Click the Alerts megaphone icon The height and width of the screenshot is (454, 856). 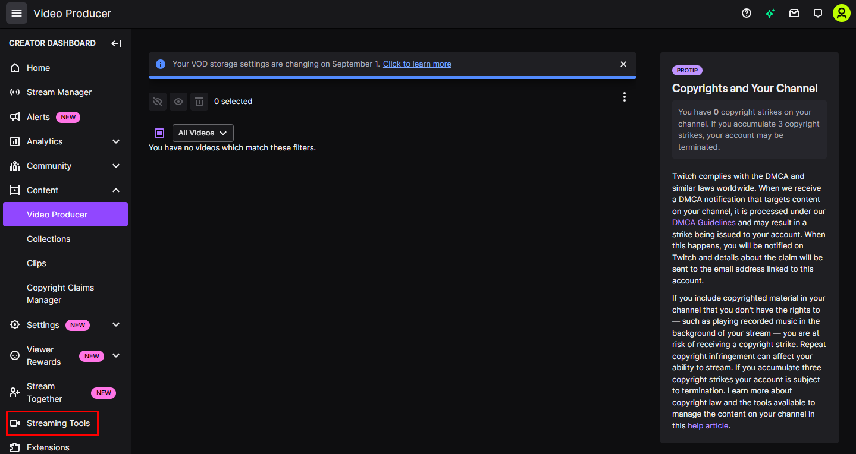tap(15, 117)
